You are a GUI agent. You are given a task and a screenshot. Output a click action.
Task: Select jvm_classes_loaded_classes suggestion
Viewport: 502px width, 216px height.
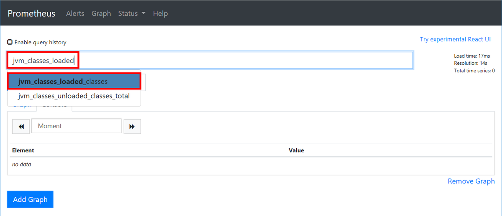pyautogui.click(x=74, y=81)
